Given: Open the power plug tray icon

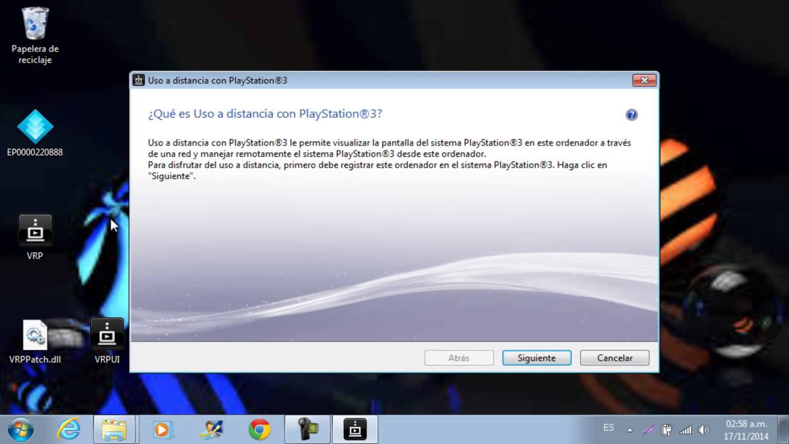Looking at the screenshot, I should pos(666,430).
